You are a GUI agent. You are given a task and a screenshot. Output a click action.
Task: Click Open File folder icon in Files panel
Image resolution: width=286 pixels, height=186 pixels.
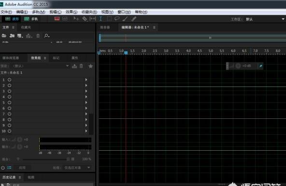[4, 36]
